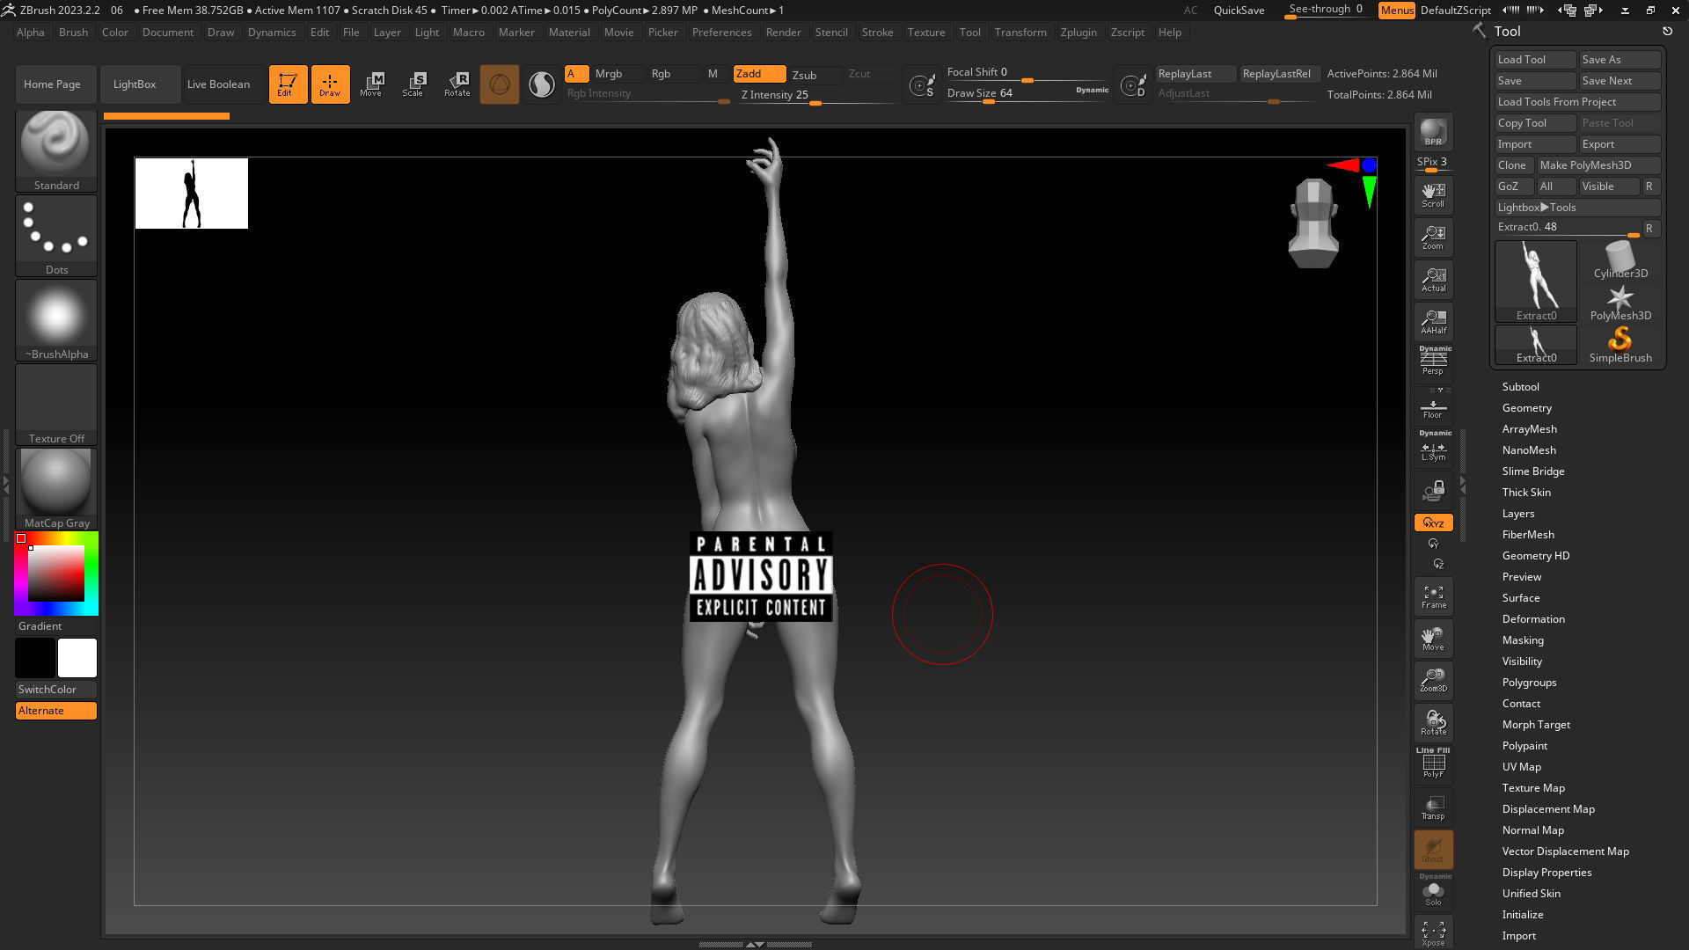Expand the Polygroups section

click(1529, 683)
